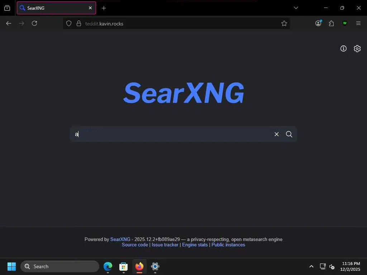This screenshot has height=275, width=367.
Task: Bookmark this page with the star icon
Action: 284,23
